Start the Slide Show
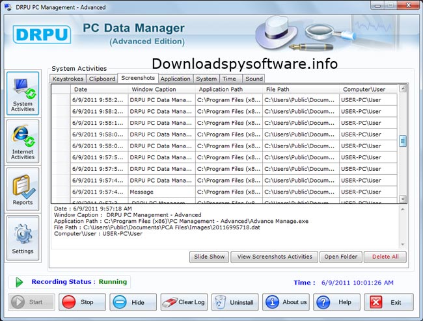The height and width of the screenshot is (321, 423). tap(209, 257)
